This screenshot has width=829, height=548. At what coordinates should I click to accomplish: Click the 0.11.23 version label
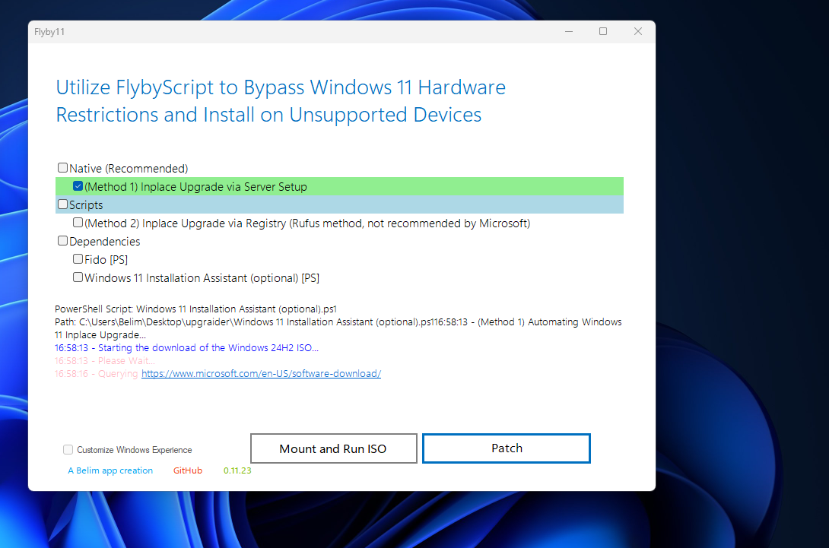coord(238,470)
